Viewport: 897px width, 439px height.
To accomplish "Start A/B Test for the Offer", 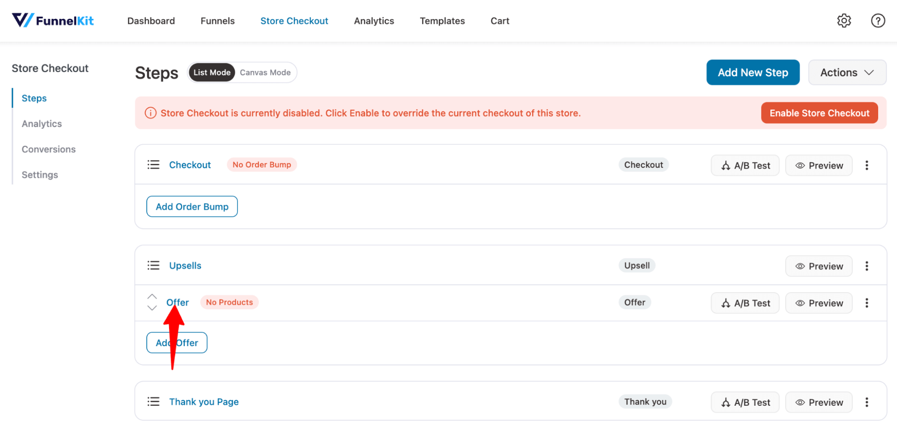I will coord(745,303).
